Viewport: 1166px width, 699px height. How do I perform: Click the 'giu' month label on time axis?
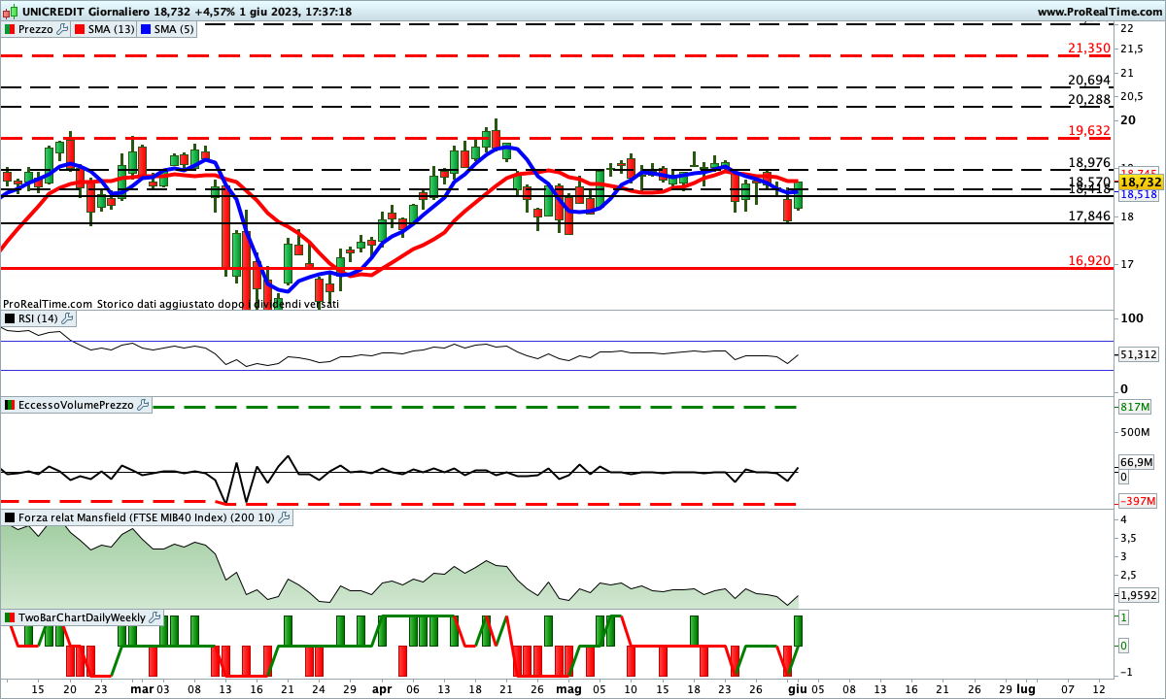798,688
